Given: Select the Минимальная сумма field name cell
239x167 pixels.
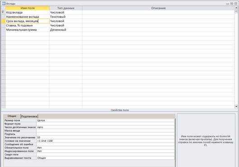Looking at the screenshot, I should pos(28,30).
